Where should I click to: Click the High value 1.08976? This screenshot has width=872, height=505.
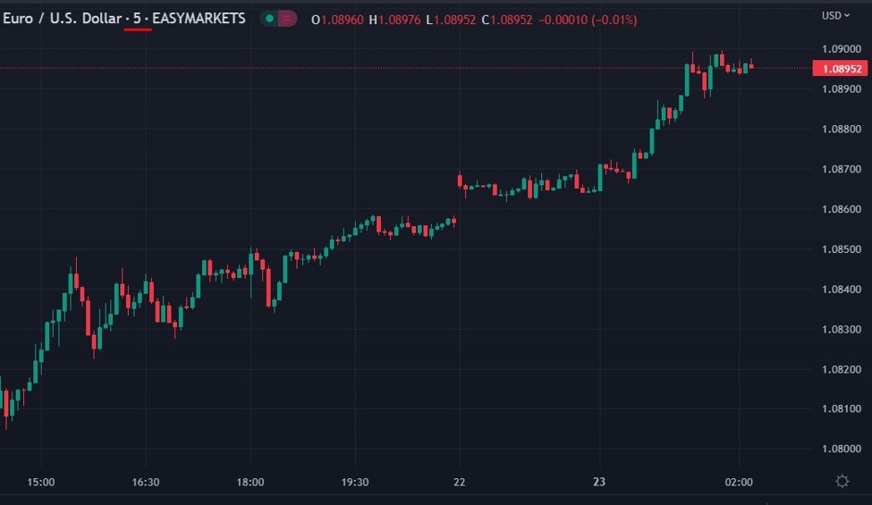pyautogui.click(x=400, y=20)
